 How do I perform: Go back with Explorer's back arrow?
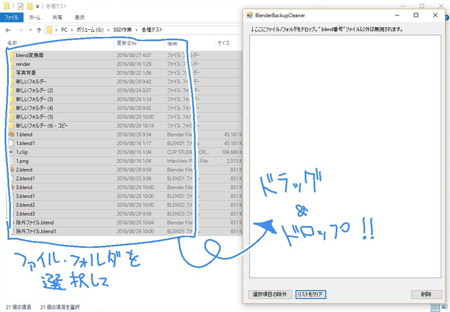point(8,30)
